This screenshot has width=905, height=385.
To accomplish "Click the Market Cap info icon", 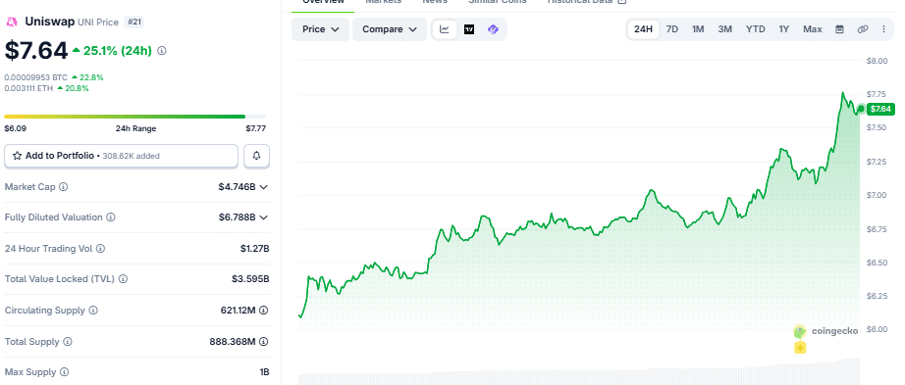I will [64, 187].
